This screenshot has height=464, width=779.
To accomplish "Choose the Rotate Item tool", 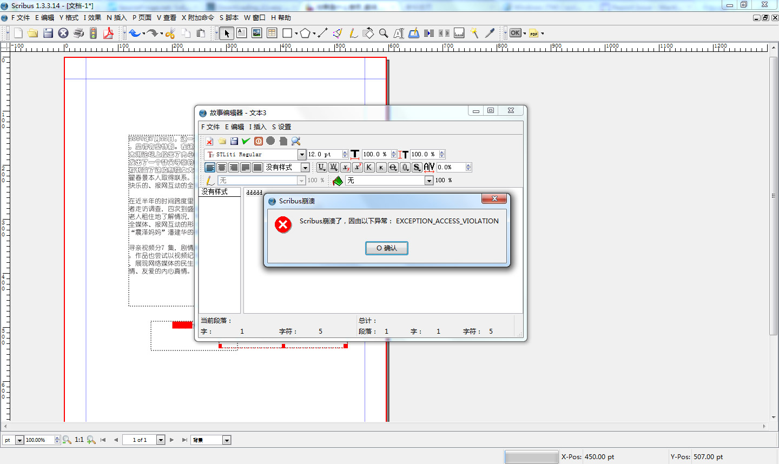I will (368, 33).
